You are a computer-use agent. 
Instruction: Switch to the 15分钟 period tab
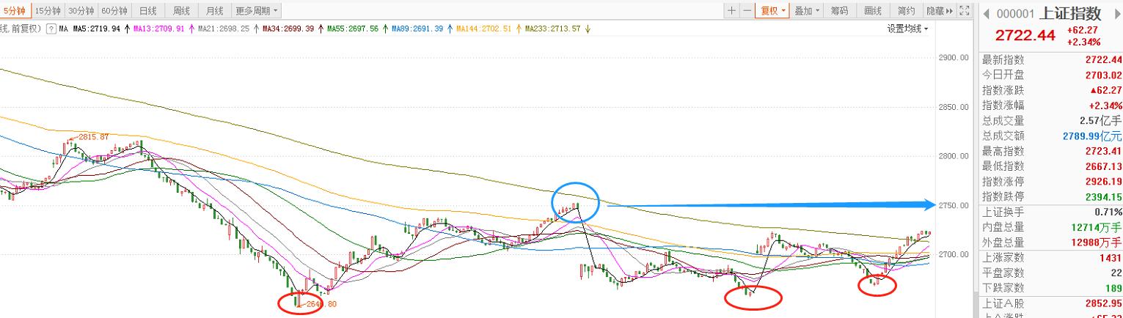tap(48, 10)
